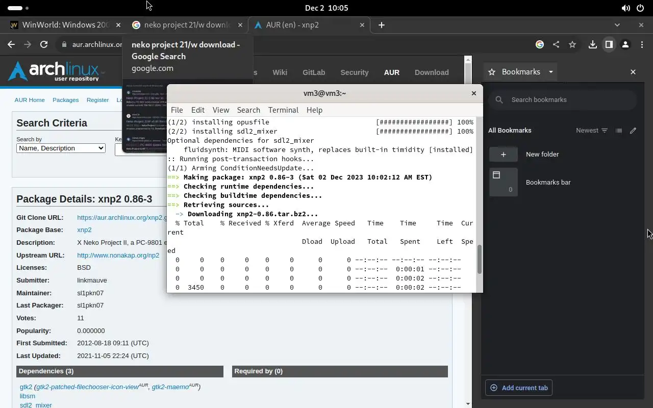Open the gtk2-maemo dependency link
Viewport: 653px width, 408px height.
tap(170, 387)
